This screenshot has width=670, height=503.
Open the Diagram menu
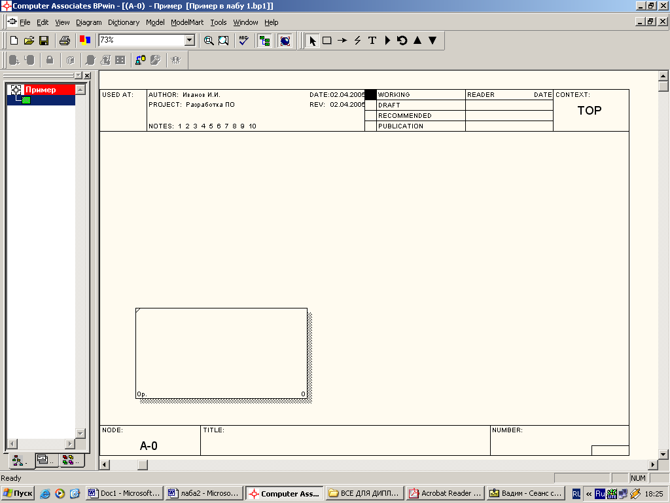coord(88,22)
